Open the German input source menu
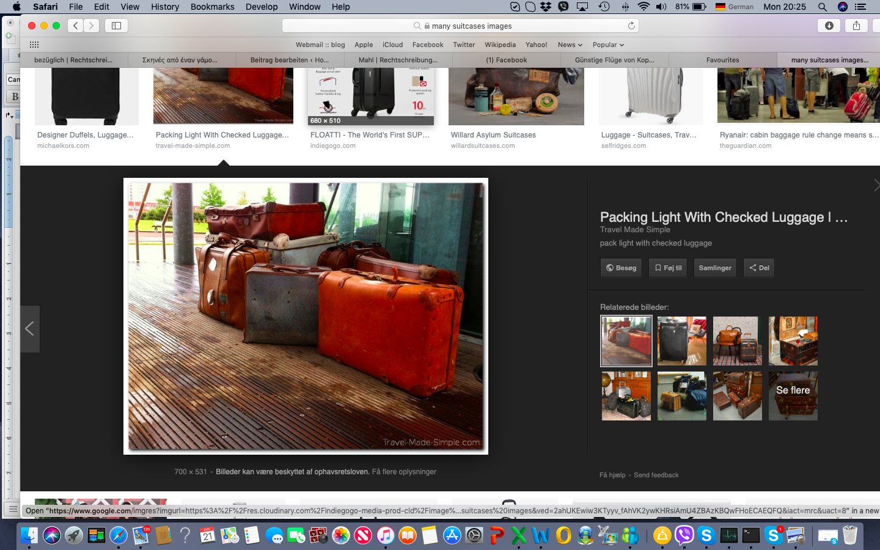 [735, 7]
